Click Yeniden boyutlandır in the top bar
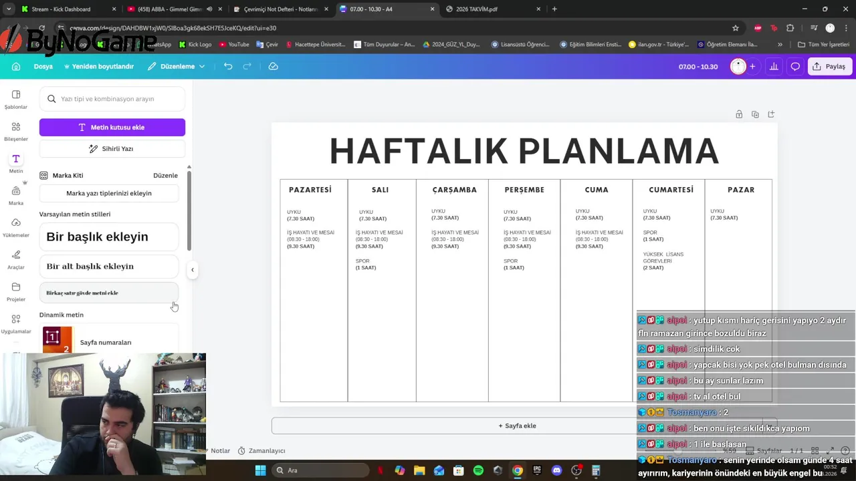The image size is (856, 481). 98,66
